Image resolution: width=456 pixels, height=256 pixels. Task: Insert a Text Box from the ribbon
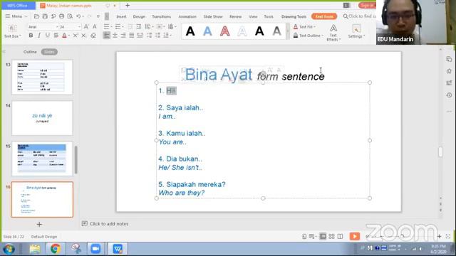pyautogui.click(x=12, y=31)
